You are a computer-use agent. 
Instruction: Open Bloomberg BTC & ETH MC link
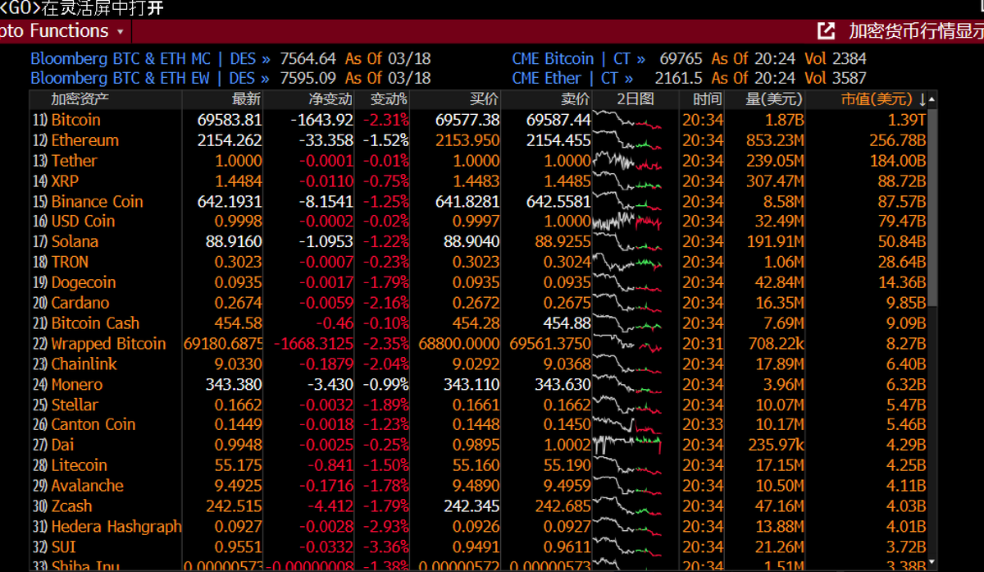pyautogui.click(x=121, y=59)
